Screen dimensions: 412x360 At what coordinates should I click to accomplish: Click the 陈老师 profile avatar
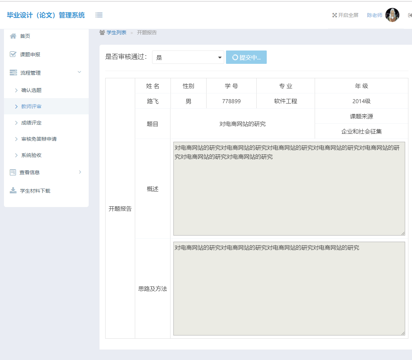tap(393, 15)
